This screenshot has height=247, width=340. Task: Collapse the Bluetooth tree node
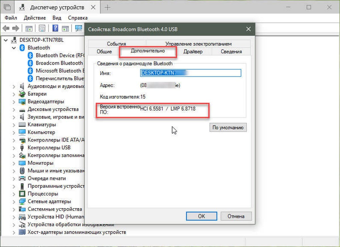pyautogui.click(x=14, y=48)
